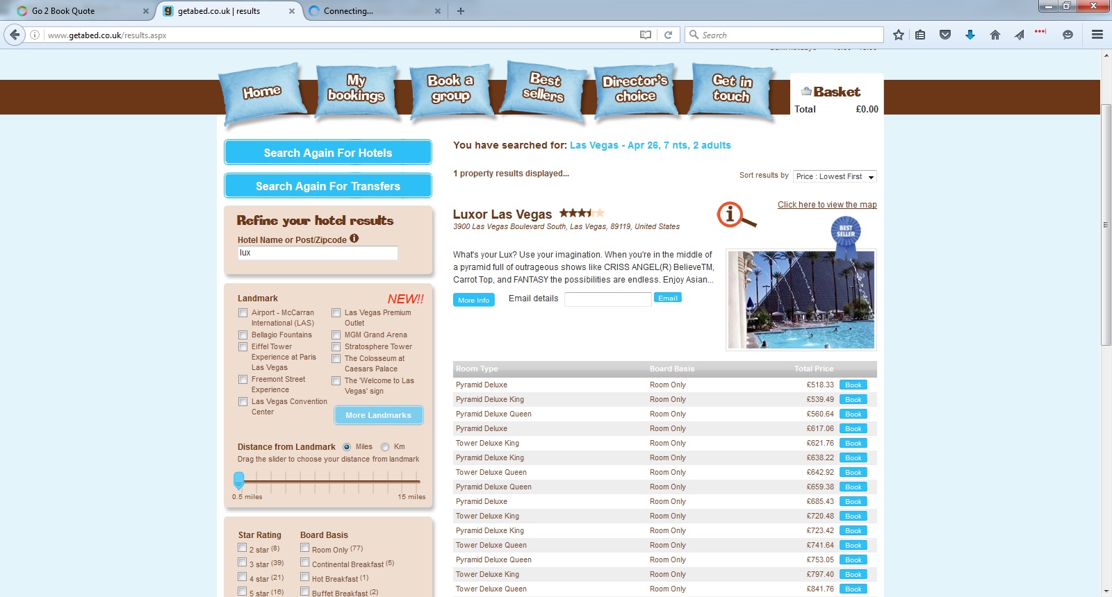Tick the Hot Breakfast board basis
1112x597 pixels.
304,578
